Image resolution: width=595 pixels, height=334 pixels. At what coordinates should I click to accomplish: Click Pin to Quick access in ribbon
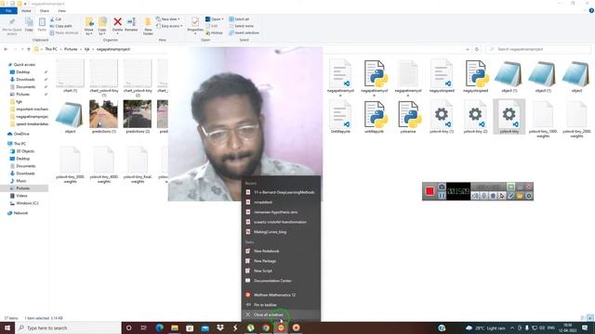point(12,26)
